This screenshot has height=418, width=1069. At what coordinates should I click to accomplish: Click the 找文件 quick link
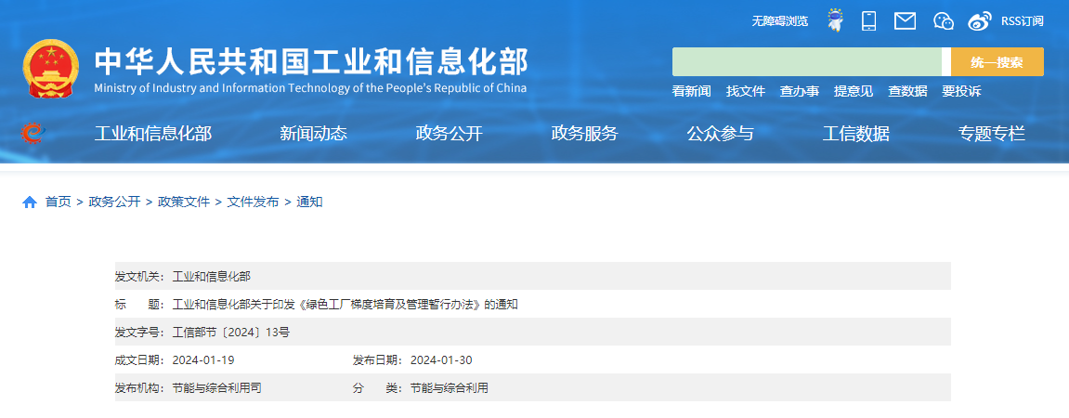click(745, 91)
